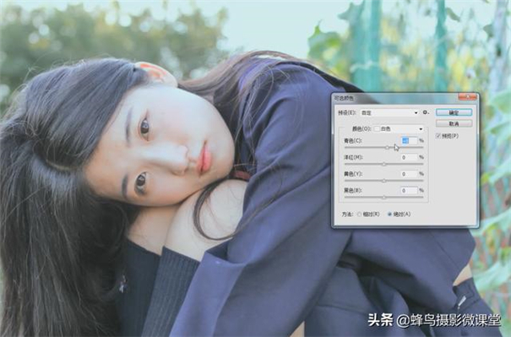This screenshot has width=511, height=337.
Task: Select the Absolute (绝对) method radio button
Action: click(x=389, y=215)
